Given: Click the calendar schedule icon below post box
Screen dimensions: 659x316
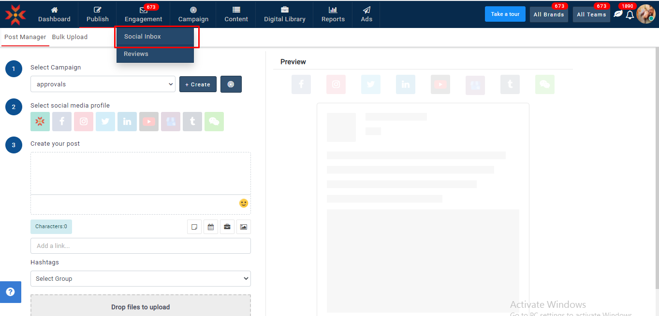Looking at the screenshot, I should [211, 227].
